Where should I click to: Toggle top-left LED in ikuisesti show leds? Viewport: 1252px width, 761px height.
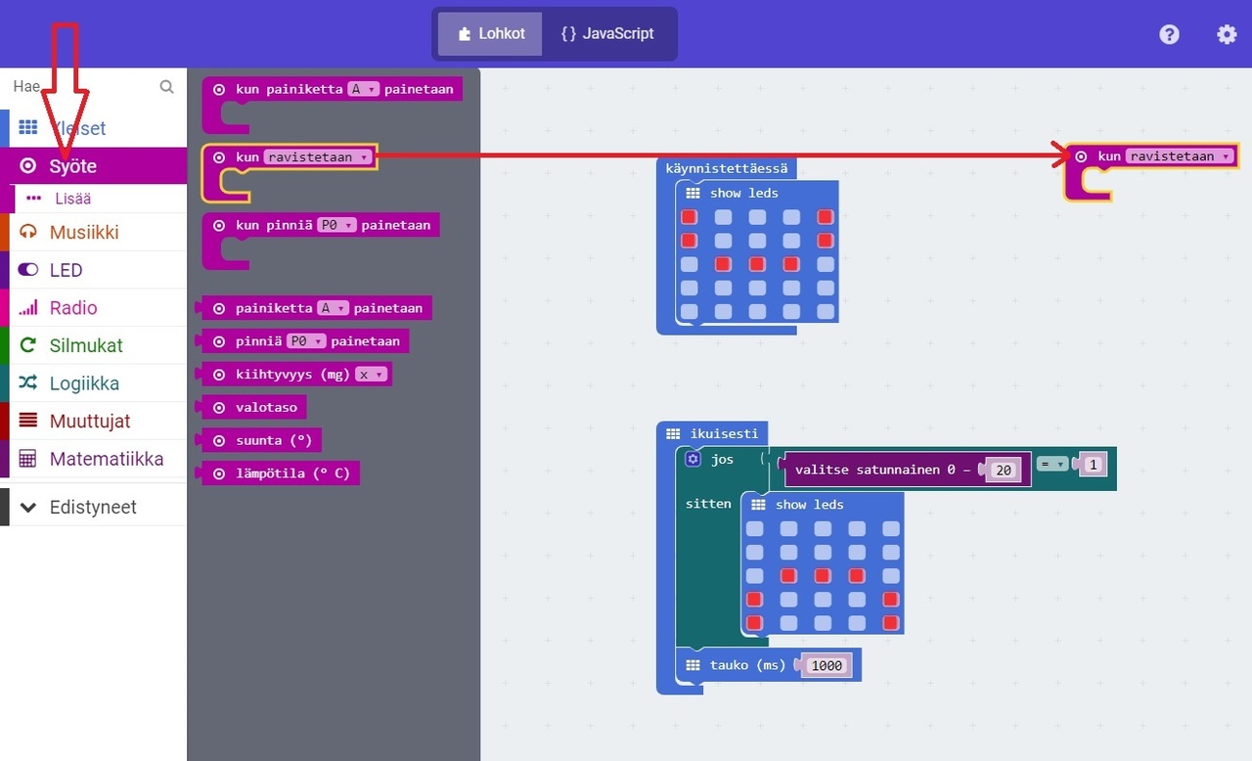point(754,529)
